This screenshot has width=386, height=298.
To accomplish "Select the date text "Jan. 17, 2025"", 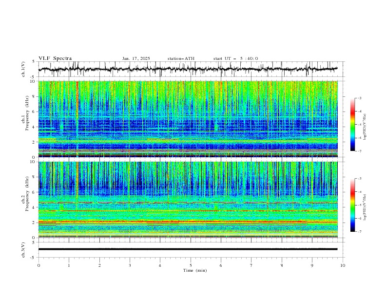I will click(136, 58).
